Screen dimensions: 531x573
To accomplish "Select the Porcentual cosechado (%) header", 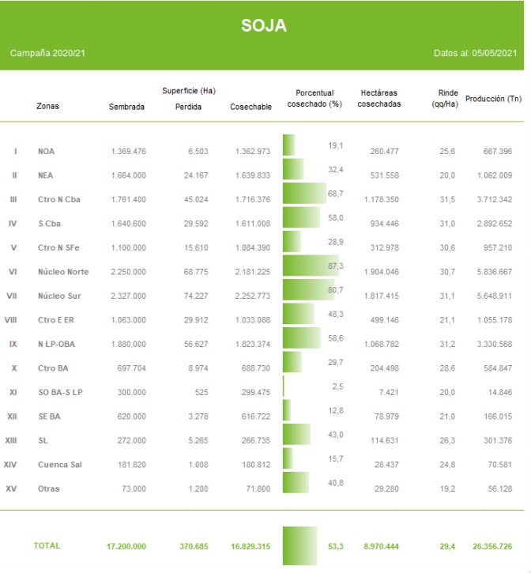I will tap(314, 98).
